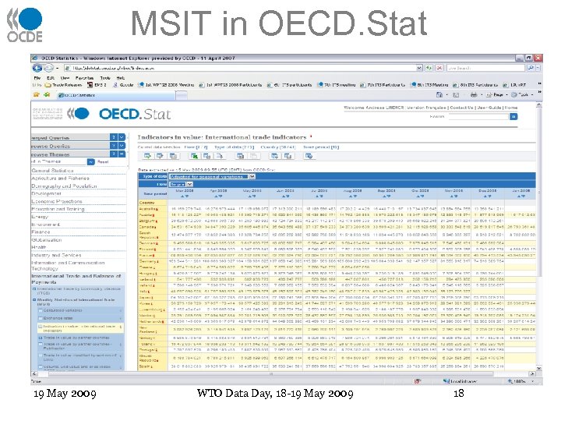Click the first green-arrow icon in table toolbar

(147, 156)
